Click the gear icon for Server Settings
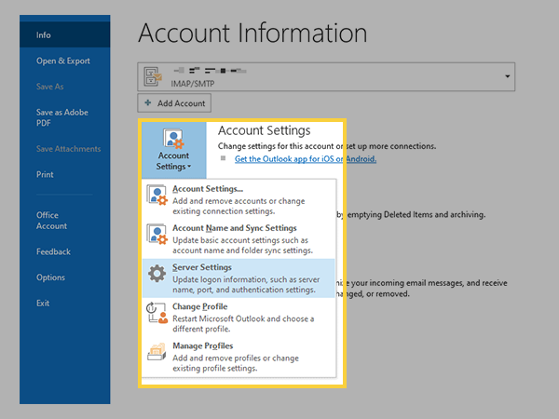This screenshot has width=559, height=419. (157, 274)
